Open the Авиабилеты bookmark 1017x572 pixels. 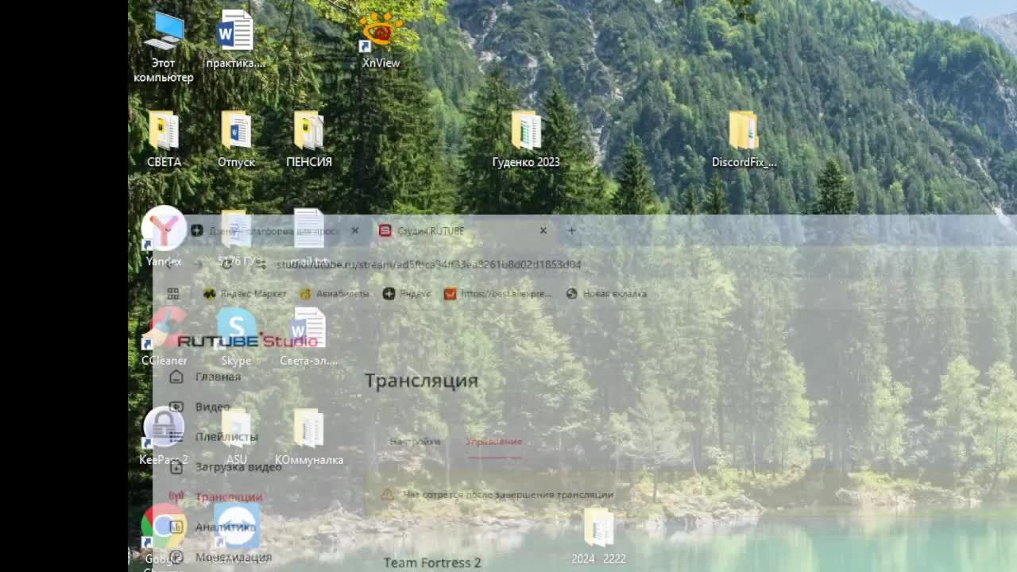pos(334,294)
